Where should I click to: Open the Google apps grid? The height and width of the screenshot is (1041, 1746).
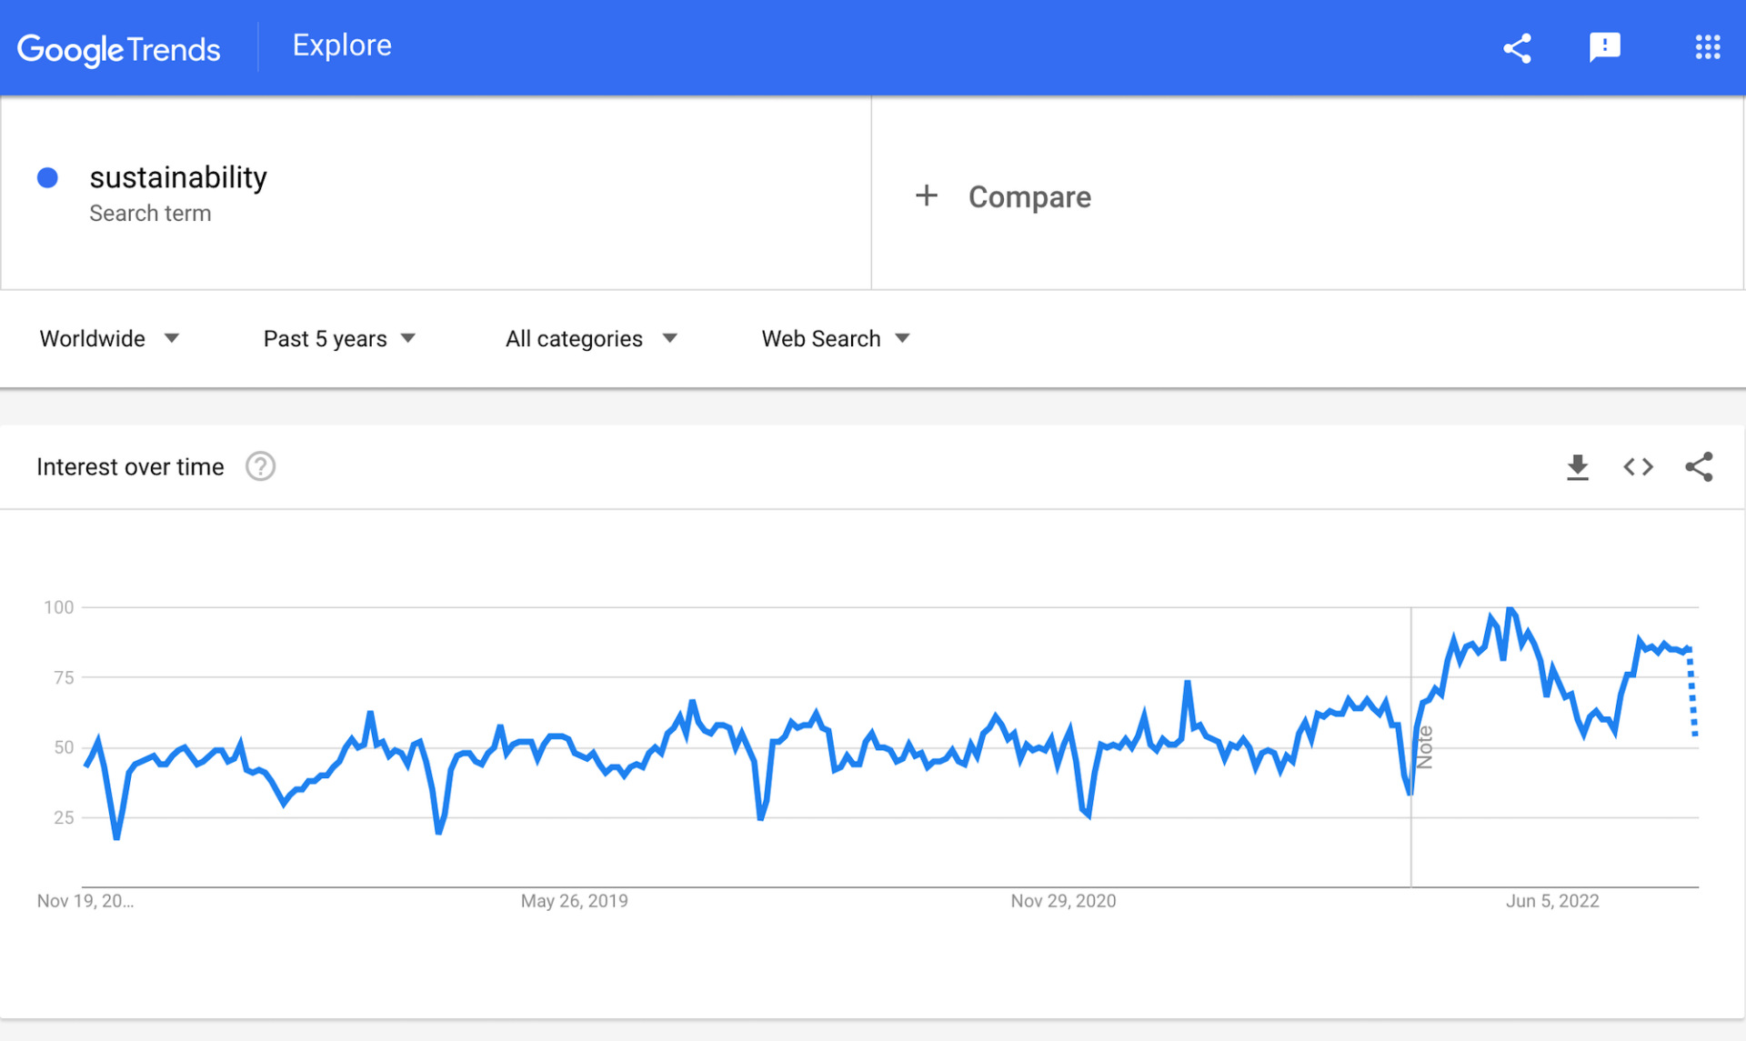(1707, 47)
